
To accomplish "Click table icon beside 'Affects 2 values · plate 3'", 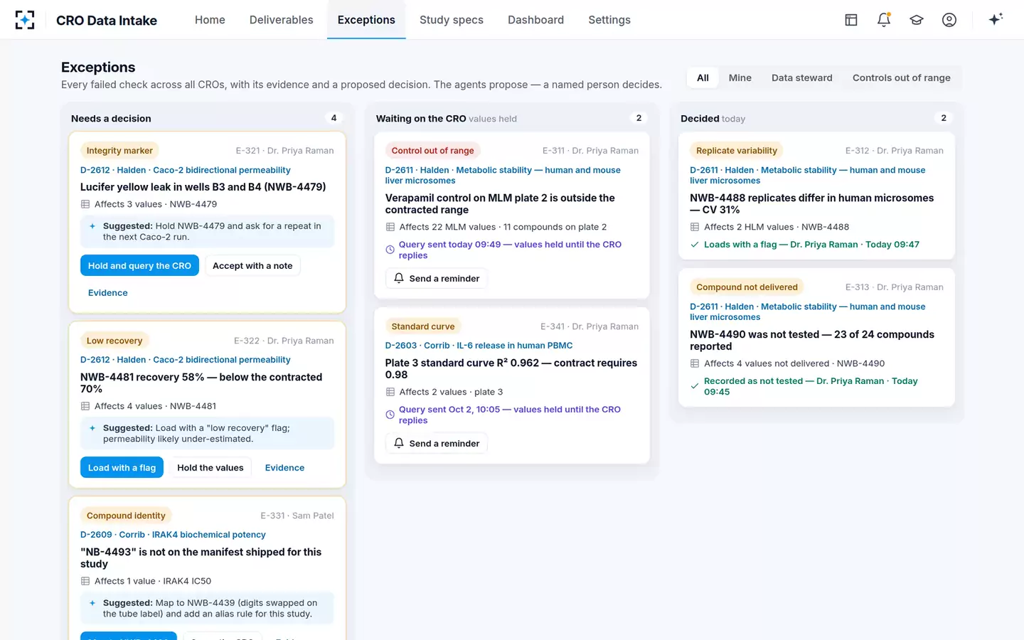I will (x=390, y=392).
